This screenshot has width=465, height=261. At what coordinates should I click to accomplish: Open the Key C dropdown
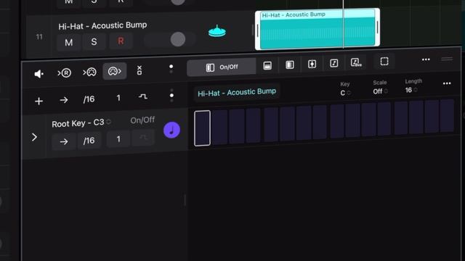[346, 93]
